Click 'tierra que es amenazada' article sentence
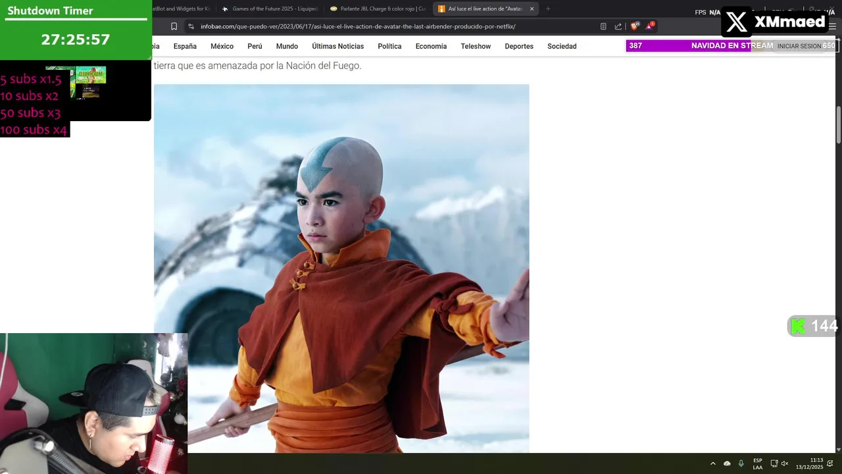This screenshot has width=842, height=474. coord(257,66)
